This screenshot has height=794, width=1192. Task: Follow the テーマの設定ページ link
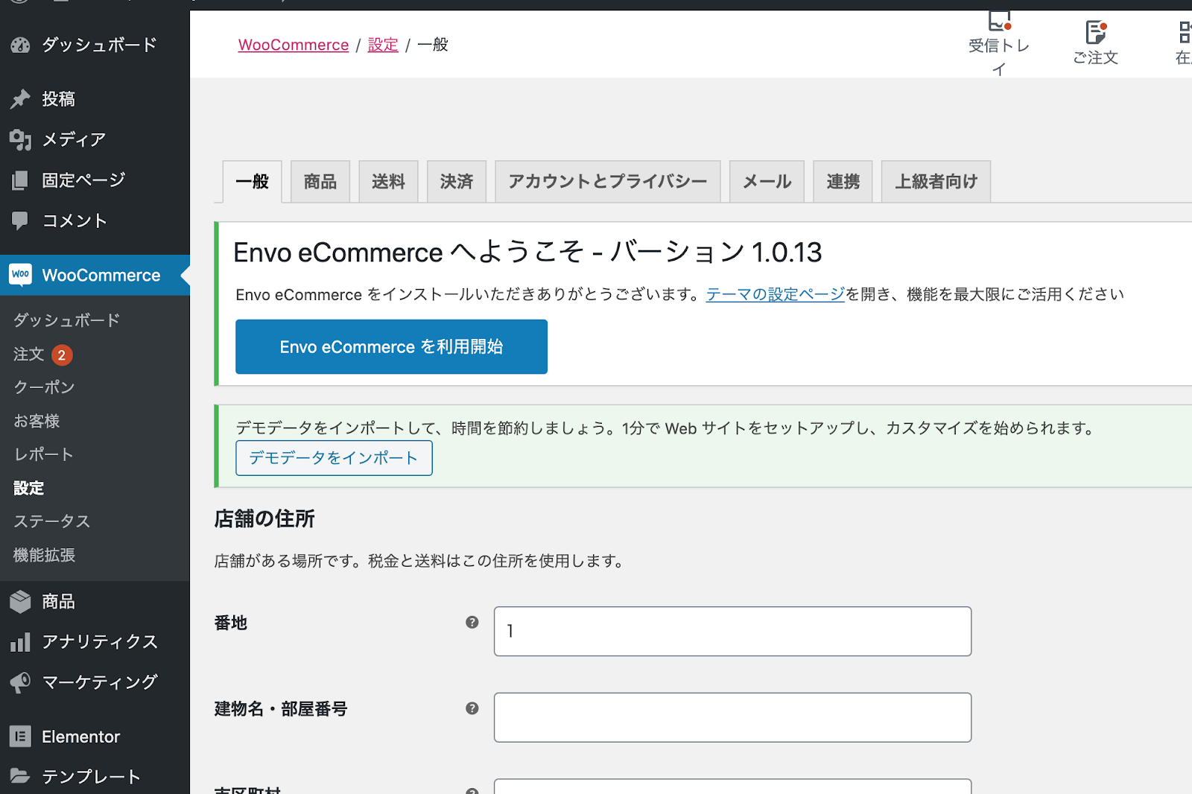coord(776,294)
